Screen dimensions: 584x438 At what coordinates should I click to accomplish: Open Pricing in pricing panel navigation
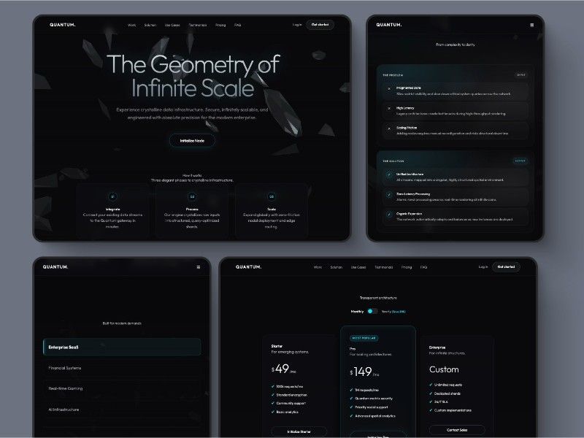click(407, 267)
